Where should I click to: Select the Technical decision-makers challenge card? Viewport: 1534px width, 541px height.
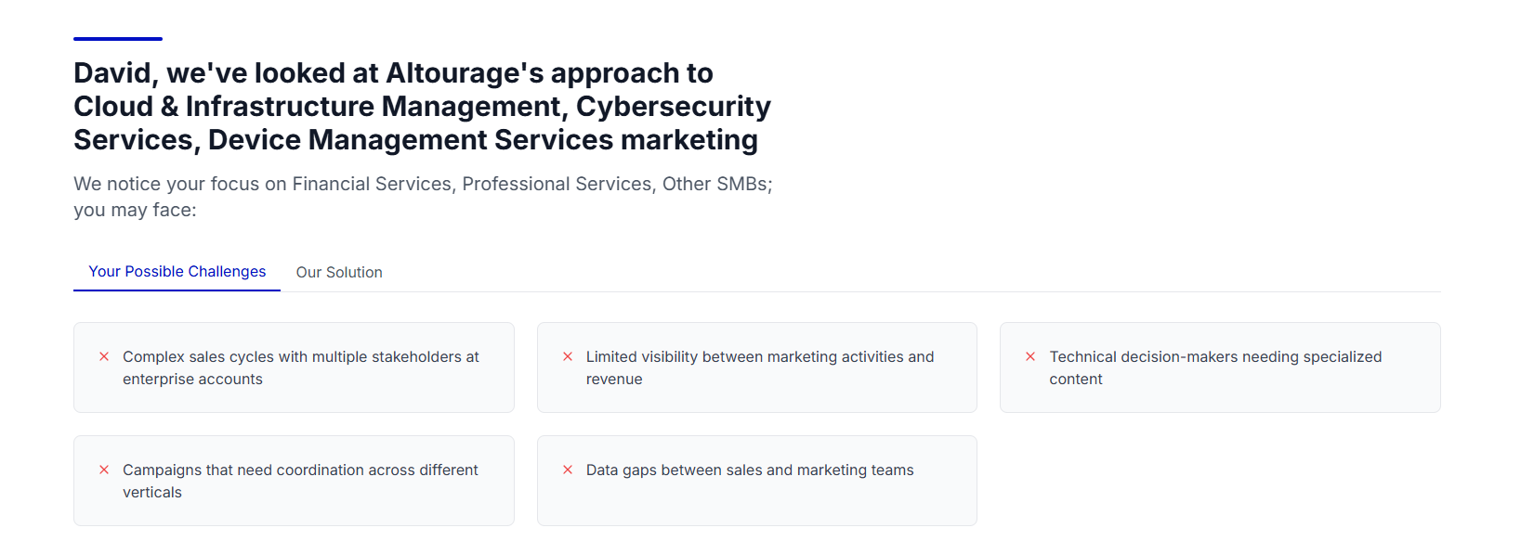[x=1220, y=367]
